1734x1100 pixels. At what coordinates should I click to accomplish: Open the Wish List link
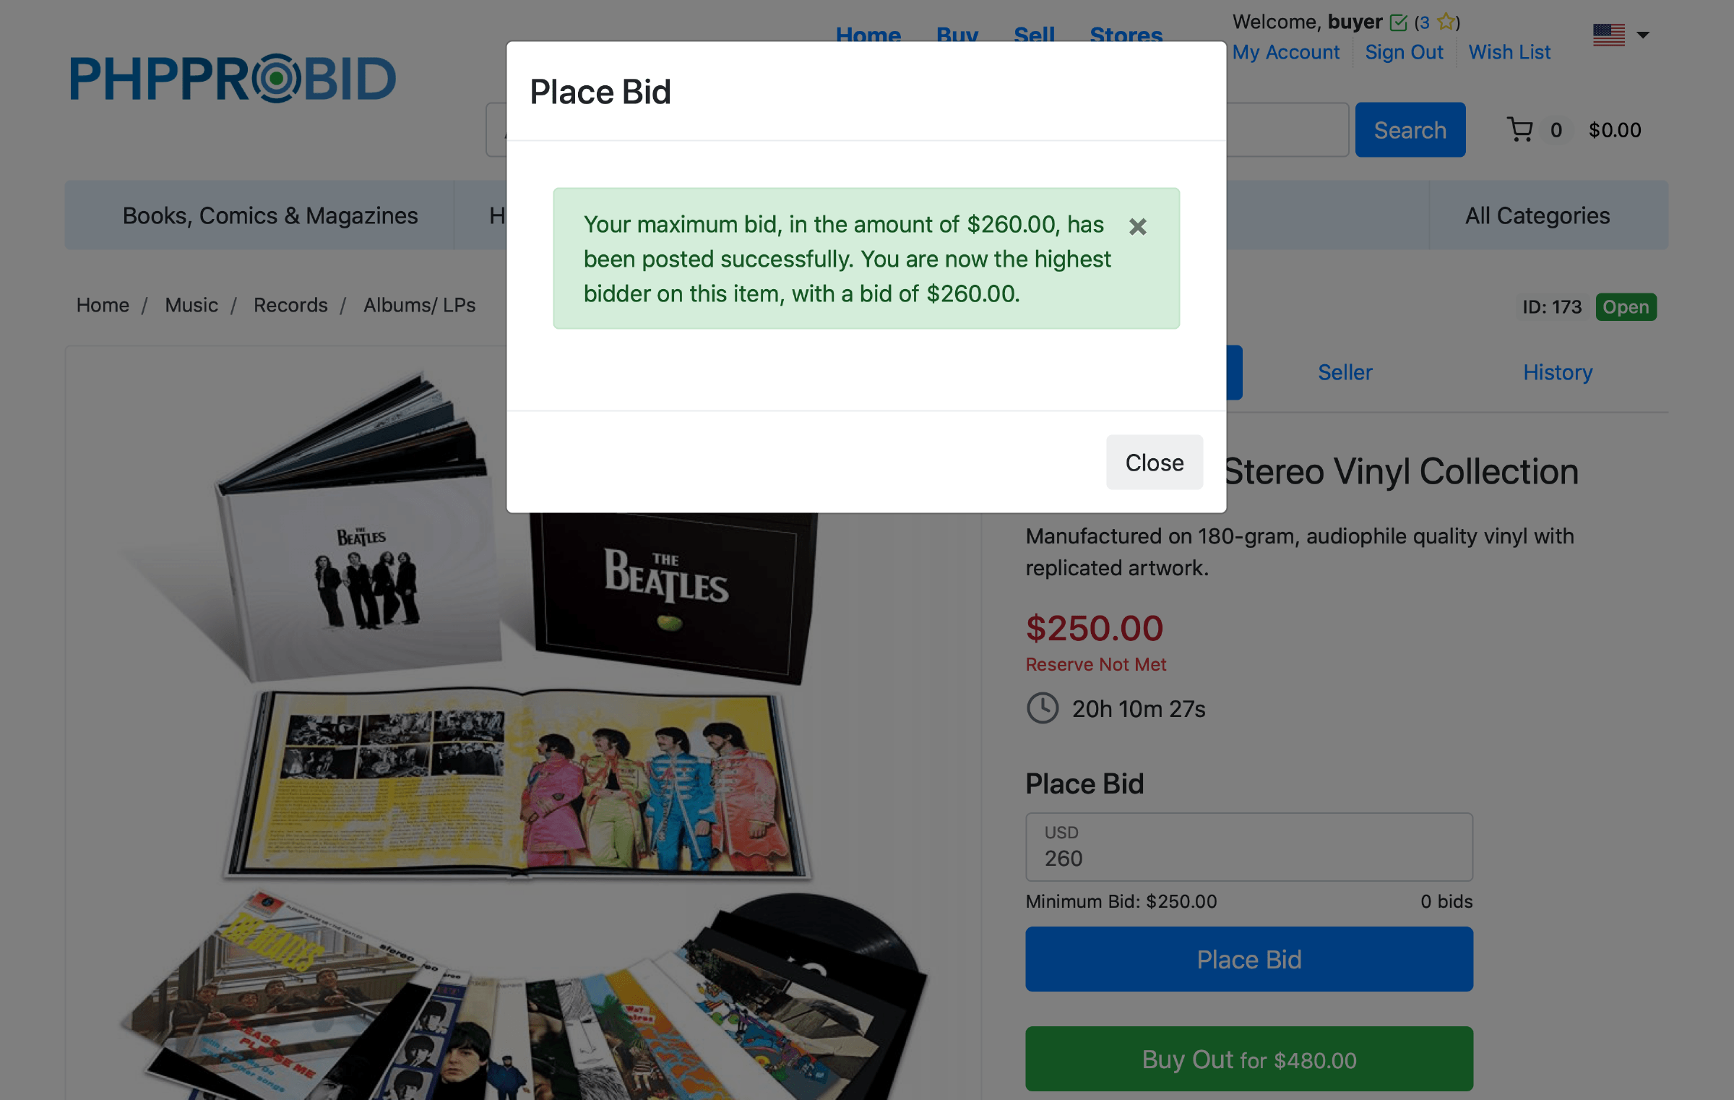1509,52
